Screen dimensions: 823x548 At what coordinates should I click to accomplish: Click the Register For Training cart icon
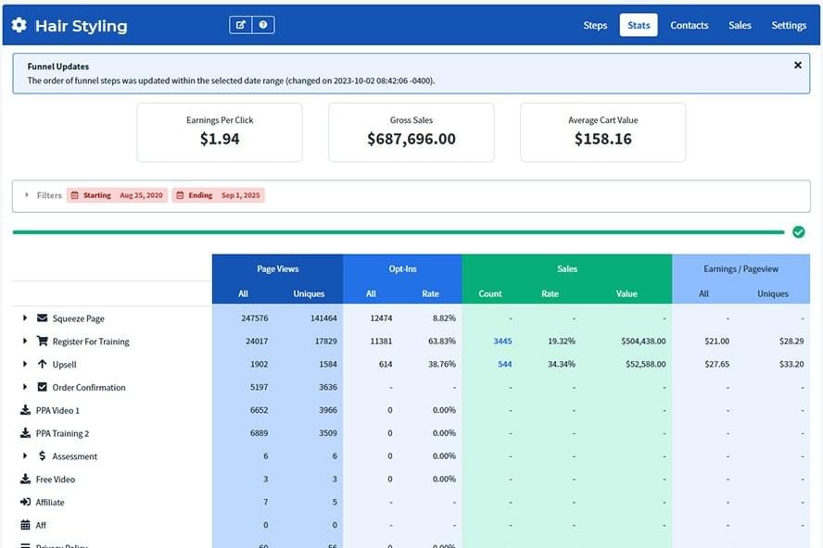(42, 342)
